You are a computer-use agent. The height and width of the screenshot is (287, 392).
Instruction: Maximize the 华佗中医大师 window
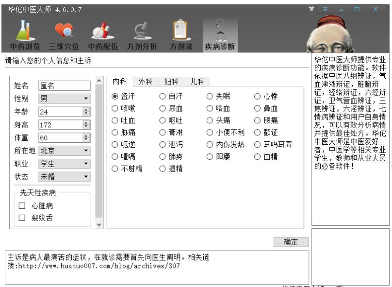click(357, 9)
